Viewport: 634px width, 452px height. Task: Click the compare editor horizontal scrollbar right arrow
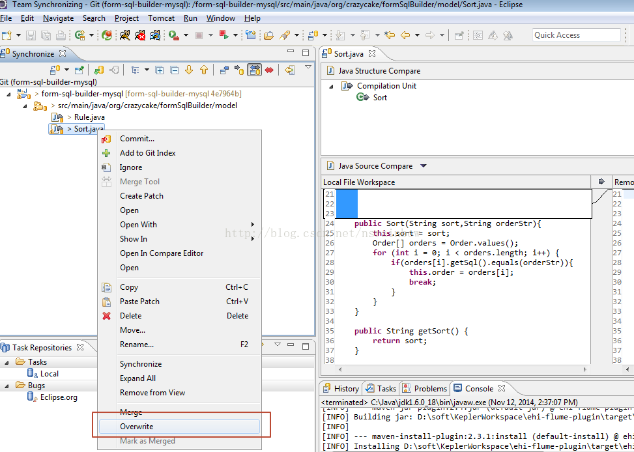[x=584, y=369]
